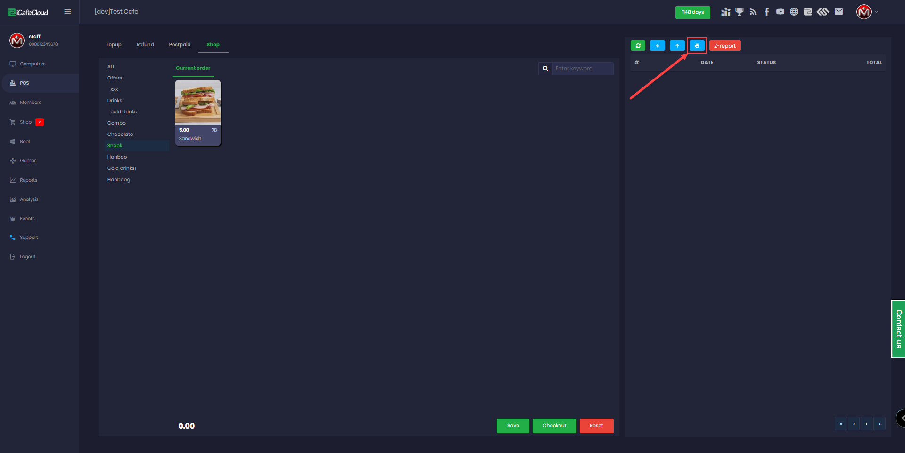Open Boot in the sidebar
The width and height of the screenshot is (905, 453).
[40, 142]
